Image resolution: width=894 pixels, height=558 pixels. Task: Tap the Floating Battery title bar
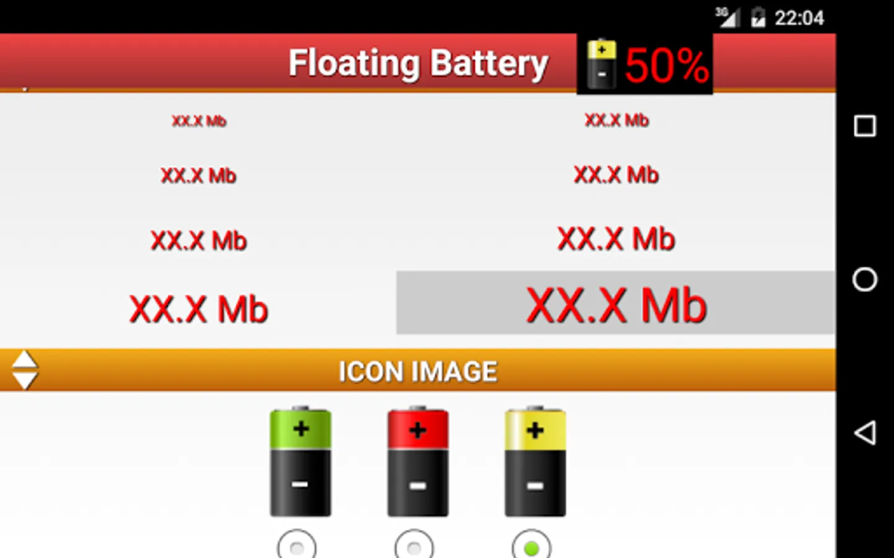pyautogui.click(x=418, y=63)
